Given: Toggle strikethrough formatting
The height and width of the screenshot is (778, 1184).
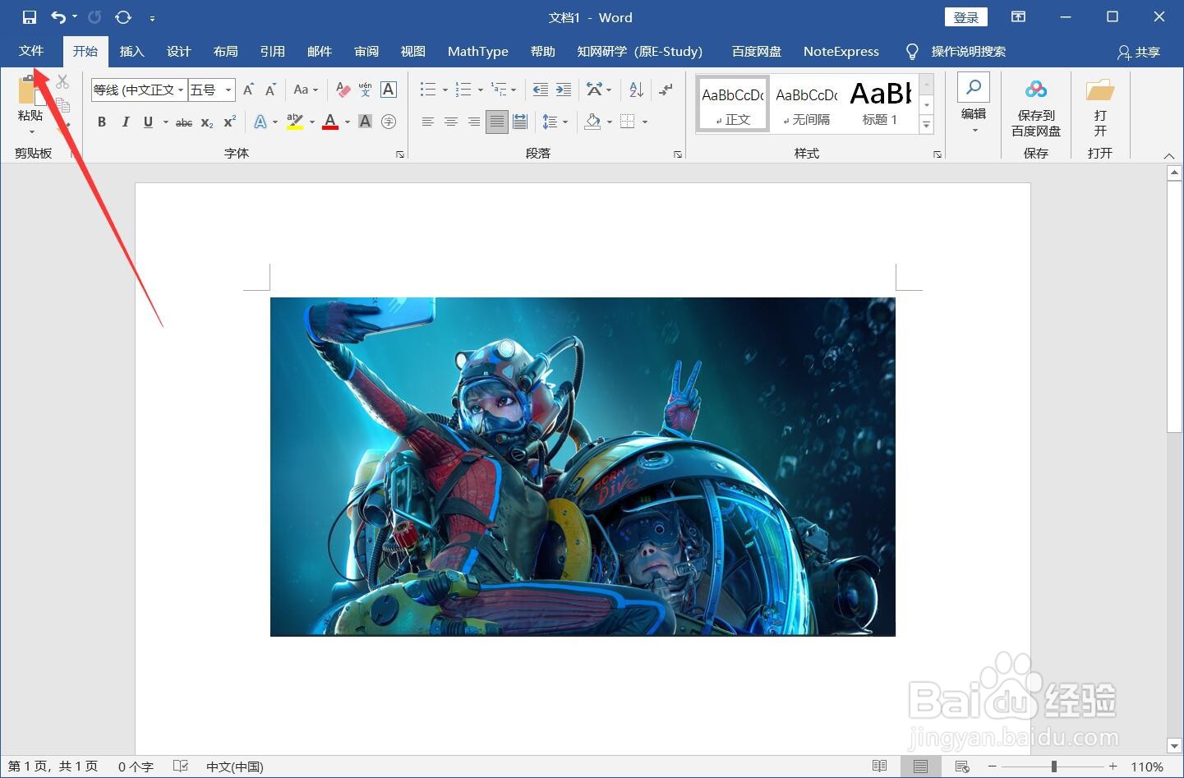Looking at the screenshot, I should tap(184, 122).
